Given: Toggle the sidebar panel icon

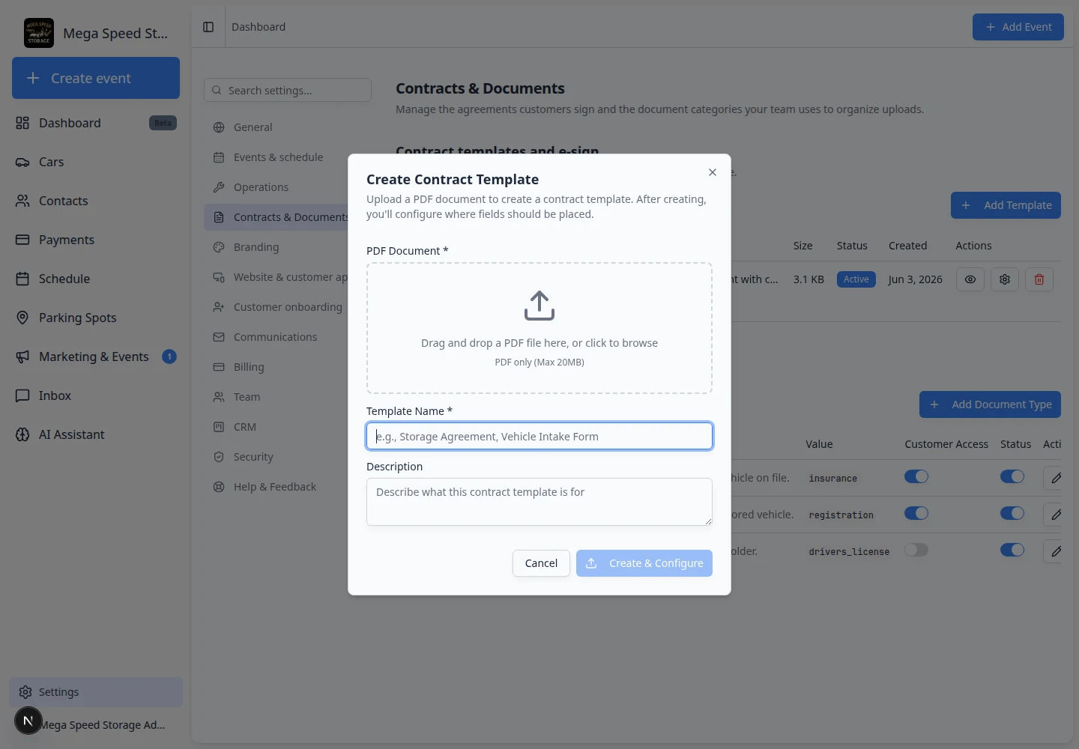Looking at the screenshot, I should tap(208, 27).
